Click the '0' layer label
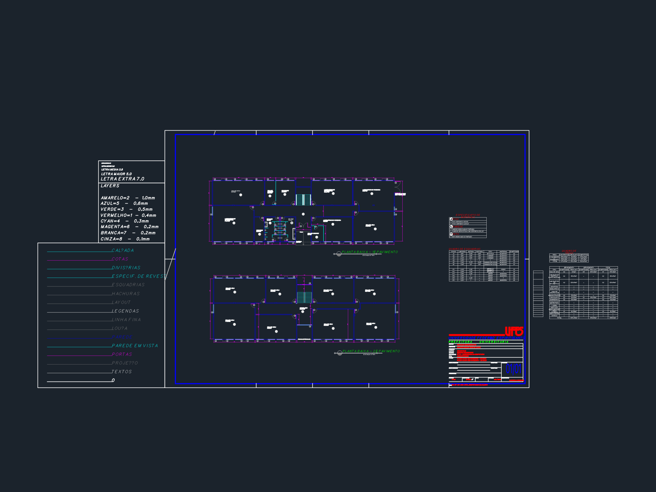Screen dimensions: 656x492 click(x=113, y=380)
